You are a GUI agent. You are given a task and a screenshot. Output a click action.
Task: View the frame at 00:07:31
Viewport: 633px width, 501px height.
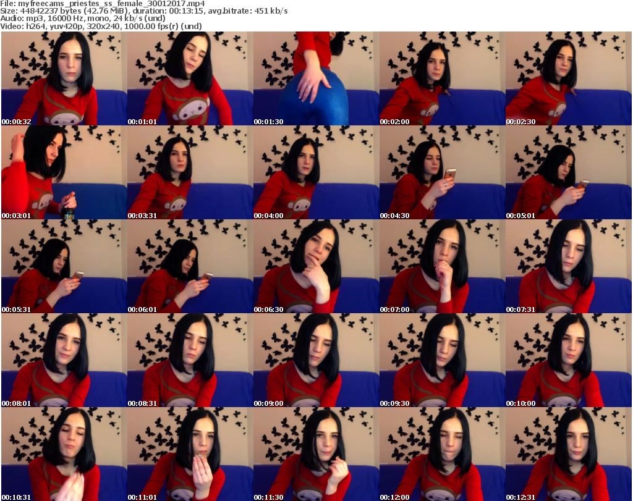click(569, 266)
